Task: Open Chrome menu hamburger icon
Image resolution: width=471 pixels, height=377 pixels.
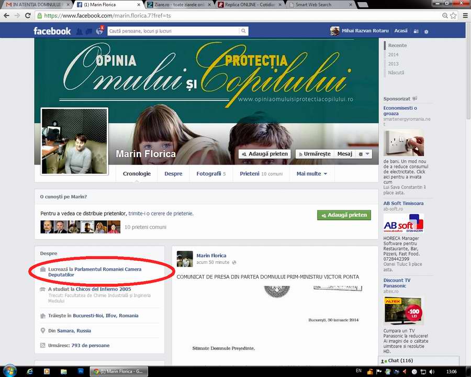Action: click(465, 15)
